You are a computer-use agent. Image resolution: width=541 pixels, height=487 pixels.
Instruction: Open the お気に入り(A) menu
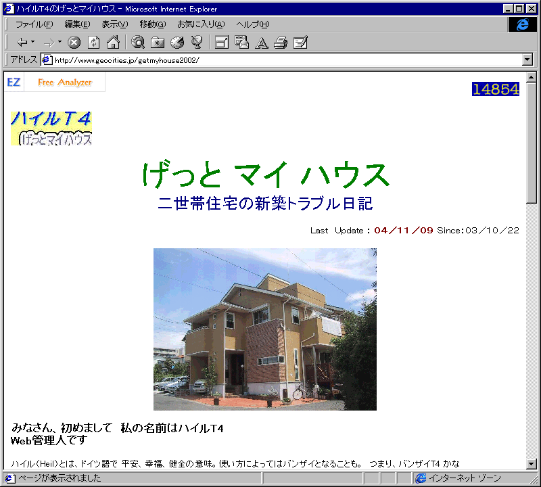pos(201,24)
